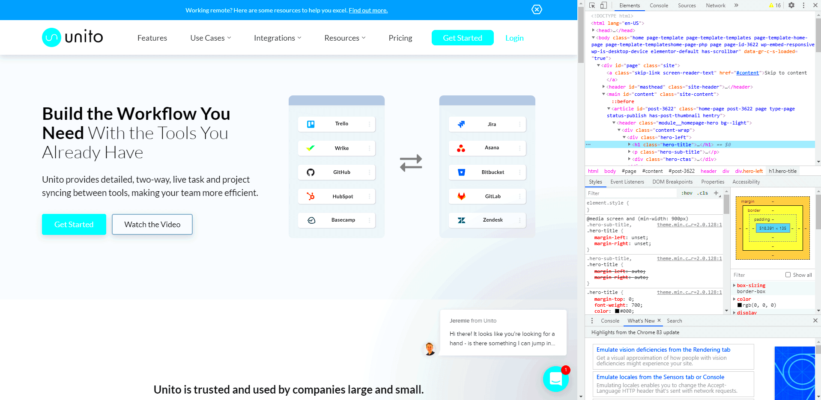The width and height of the screenshot is (821, 400).
Task: Click the Bitbucket icon
Action: pyautogui.click(x=461, y=172)
